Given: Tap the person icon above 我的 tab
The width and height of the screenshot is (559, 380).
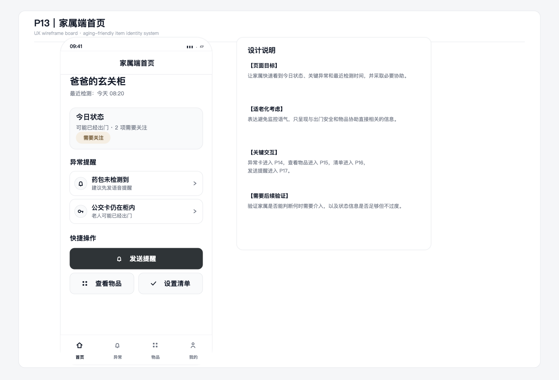Looking at the screenshot, I should pyautogui.click(x=193, y=345).
